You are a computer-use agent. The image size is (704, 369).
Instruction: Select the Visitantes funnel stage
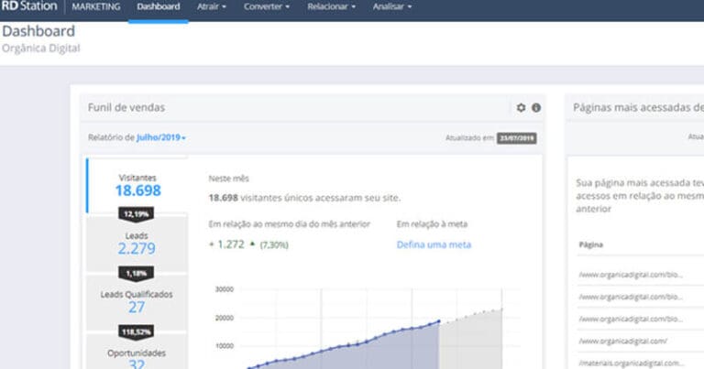137,184
